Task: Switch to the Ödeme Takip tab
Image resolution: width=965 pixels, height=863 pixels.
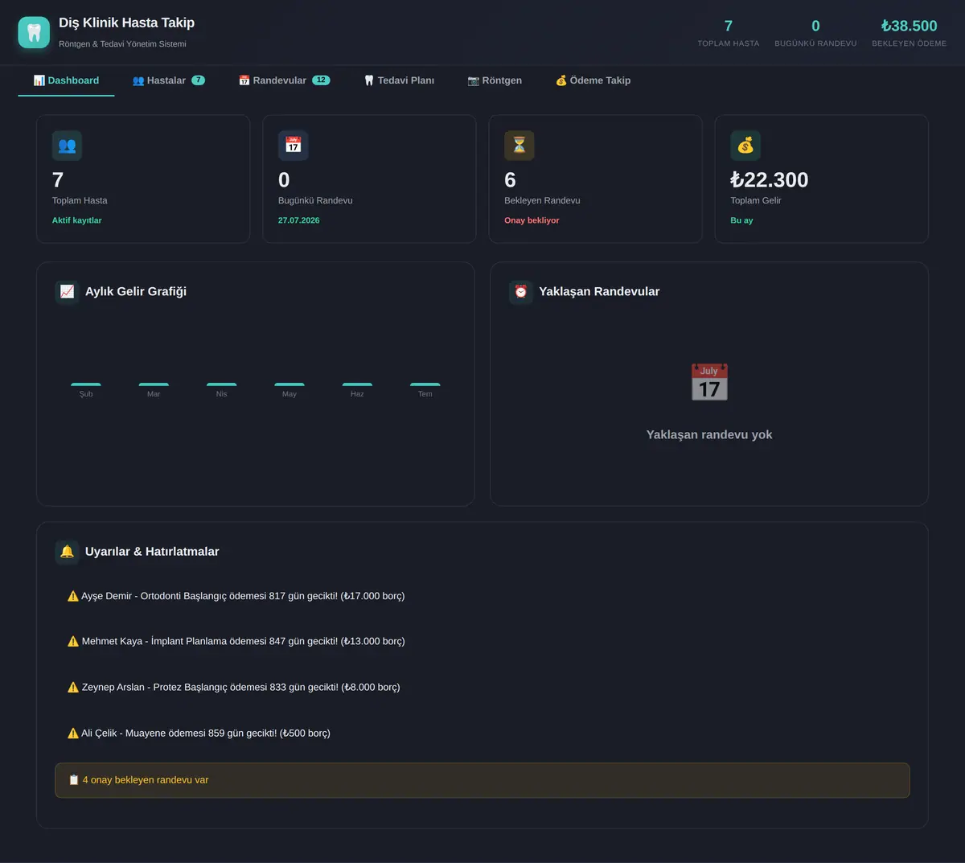Action: (x=593, y=80)
